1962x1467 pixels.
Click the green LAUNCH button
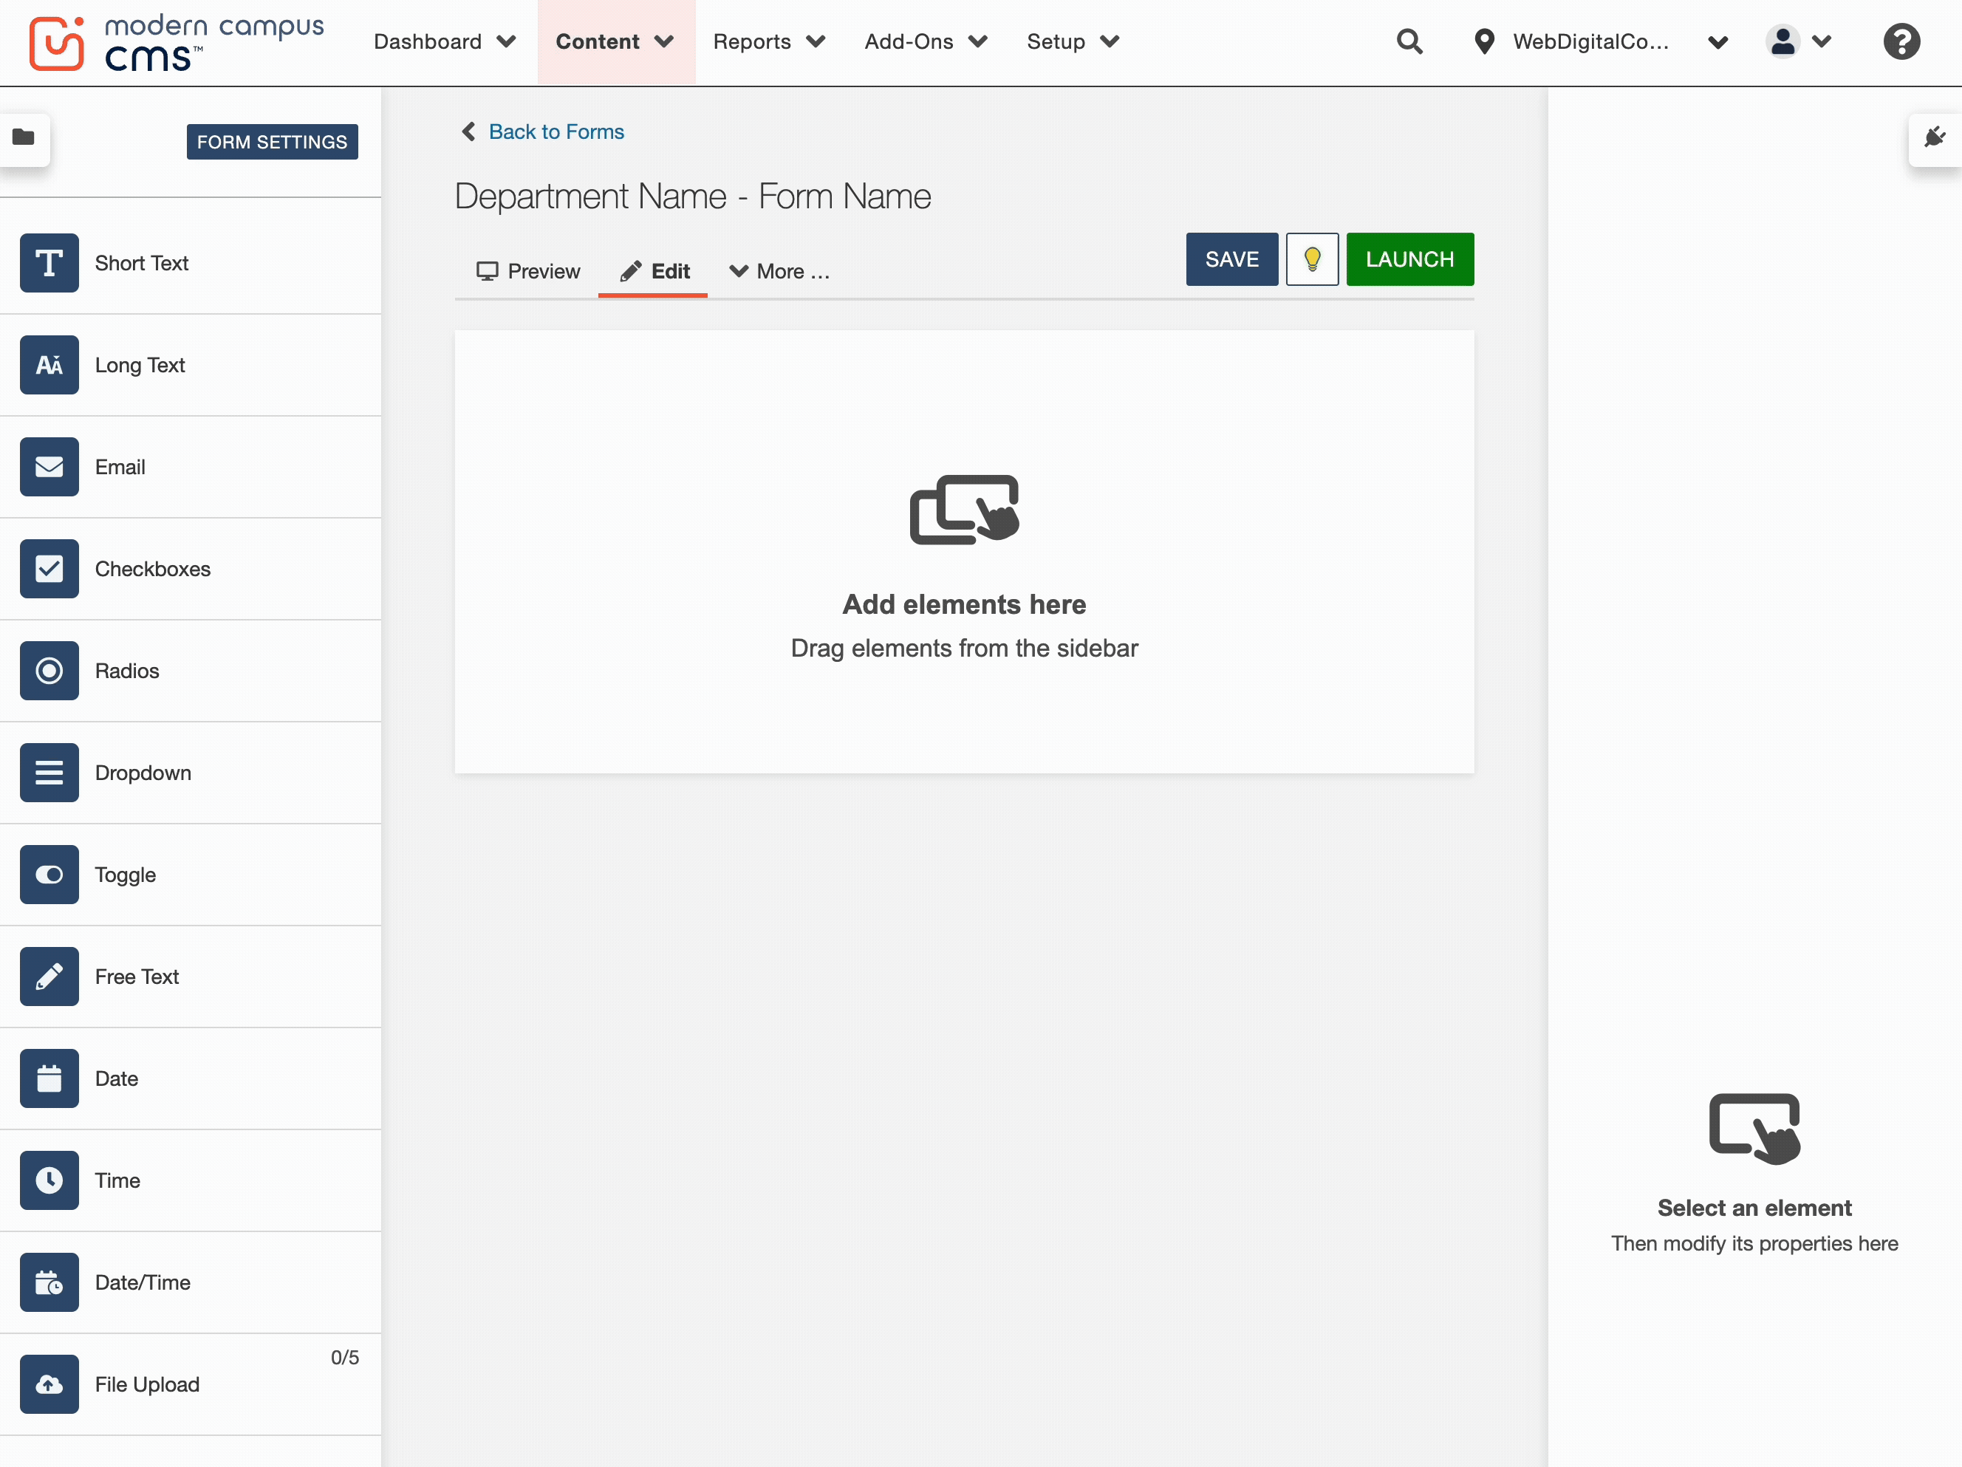(1409, 260)
